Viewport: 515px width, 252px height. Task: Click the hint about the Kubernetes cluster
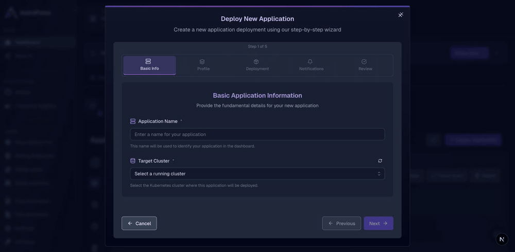[194, 185]
